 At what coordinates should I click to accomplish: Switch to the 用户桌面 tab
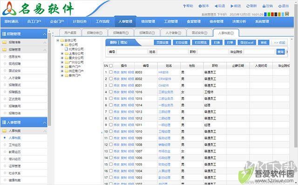[70, 33]
